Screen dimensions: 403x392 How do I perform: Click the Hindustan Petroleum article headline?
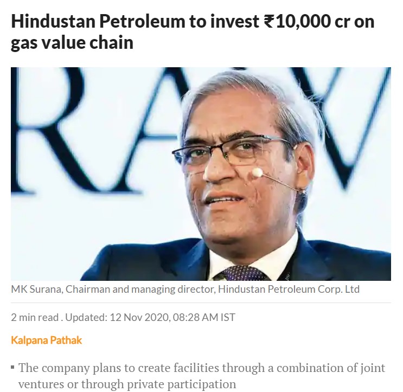point(193,32)
